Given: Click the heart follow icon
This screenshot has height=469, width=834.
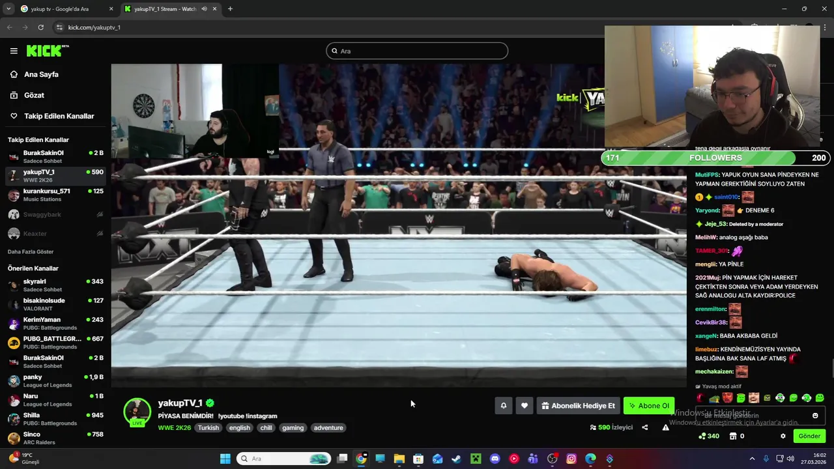Looking at the screenshot, I should pyautogui.click(x=524, y=406).
